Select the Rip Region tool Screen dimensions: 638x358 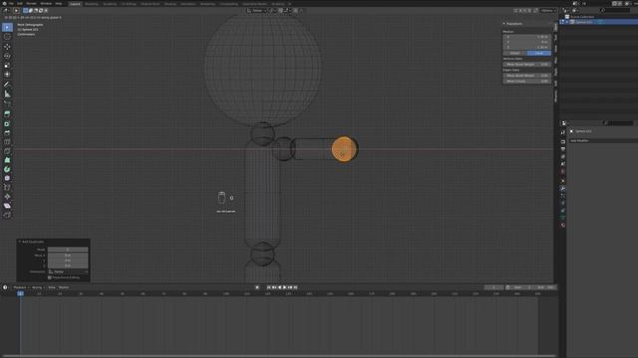pyautogui.click(x=7, y=215)
